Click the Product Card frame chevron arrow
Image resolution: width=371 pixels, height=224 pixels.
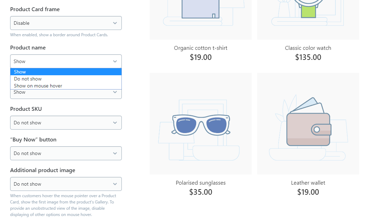[x=115, y=23]
